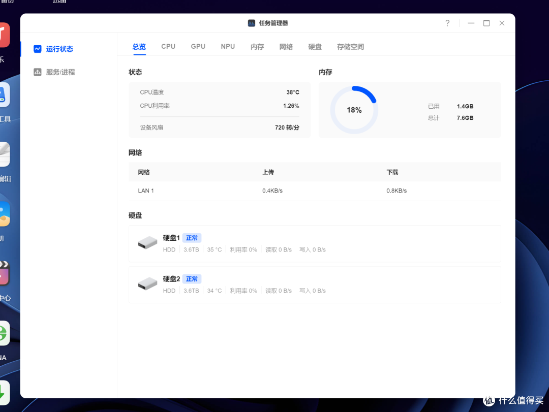549x412 pixels.
Task: Click the memory total value 7.6GB
Action: 465,118
